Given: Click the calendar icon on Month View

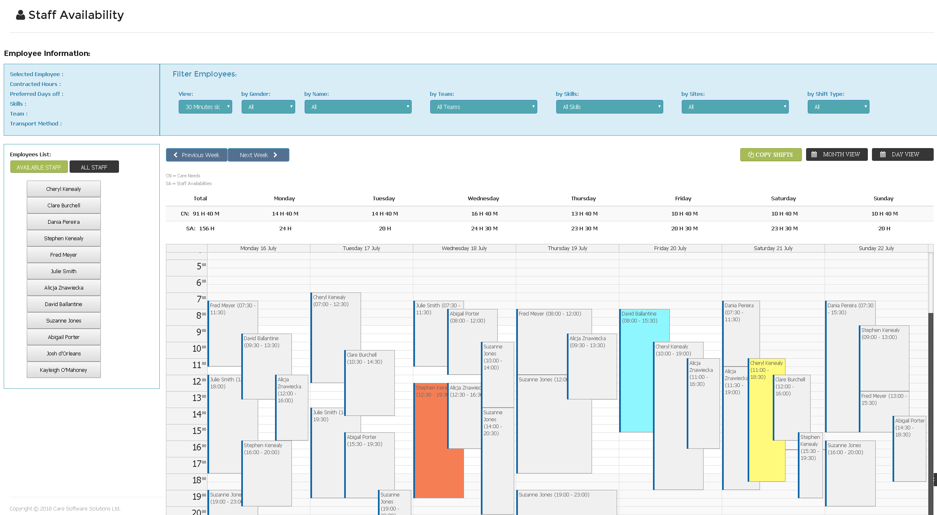Looking at the screenshot, I should 814,155.
